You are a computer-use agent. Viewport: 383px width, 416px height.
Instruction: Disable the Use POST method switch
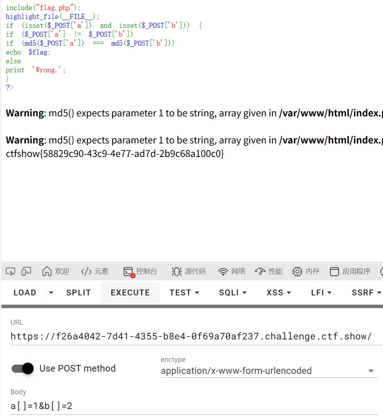(22, 368)
